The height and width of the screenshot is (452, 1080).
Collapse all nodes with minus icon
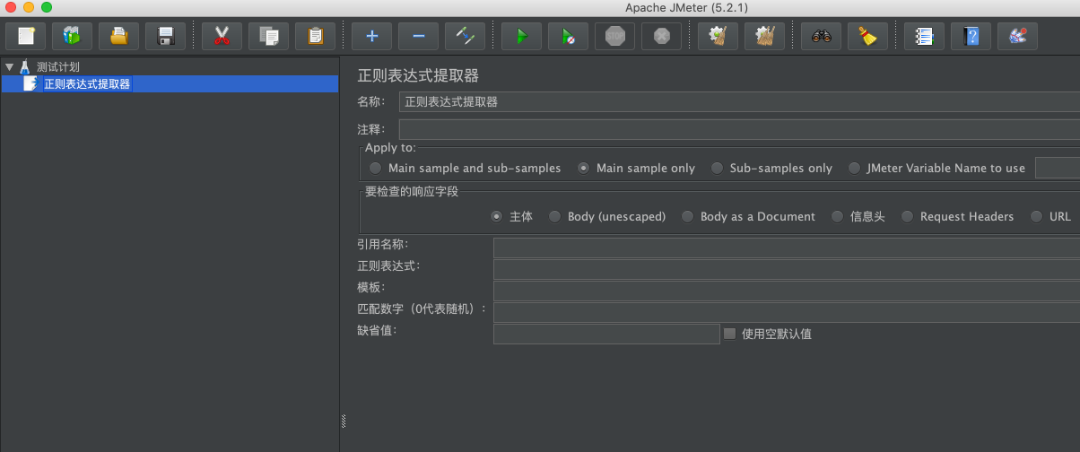click(x=418, y=36)
